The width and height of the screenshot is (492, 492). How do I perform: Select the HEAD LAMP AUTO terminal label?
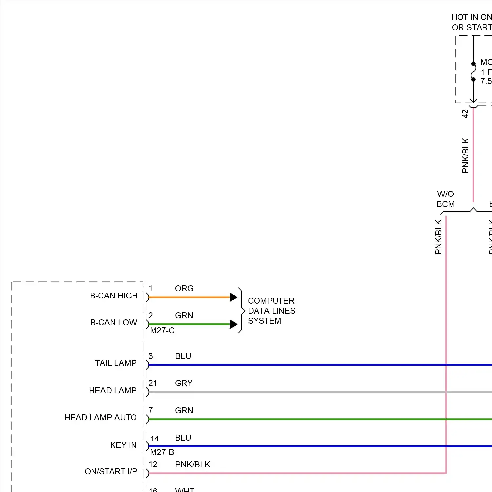[100, 418]
